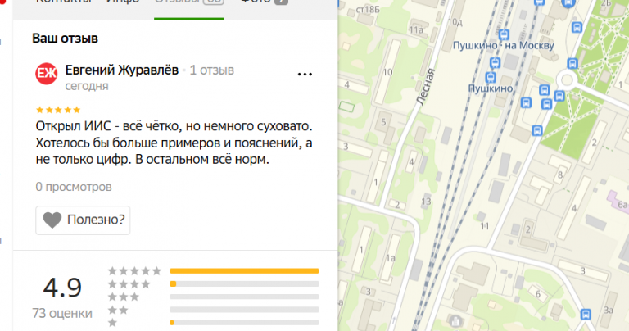This screenshot has width=629, height=331.
Task: Select train icon just below 'Пушкино · на Москву' label
Action: 495,62
